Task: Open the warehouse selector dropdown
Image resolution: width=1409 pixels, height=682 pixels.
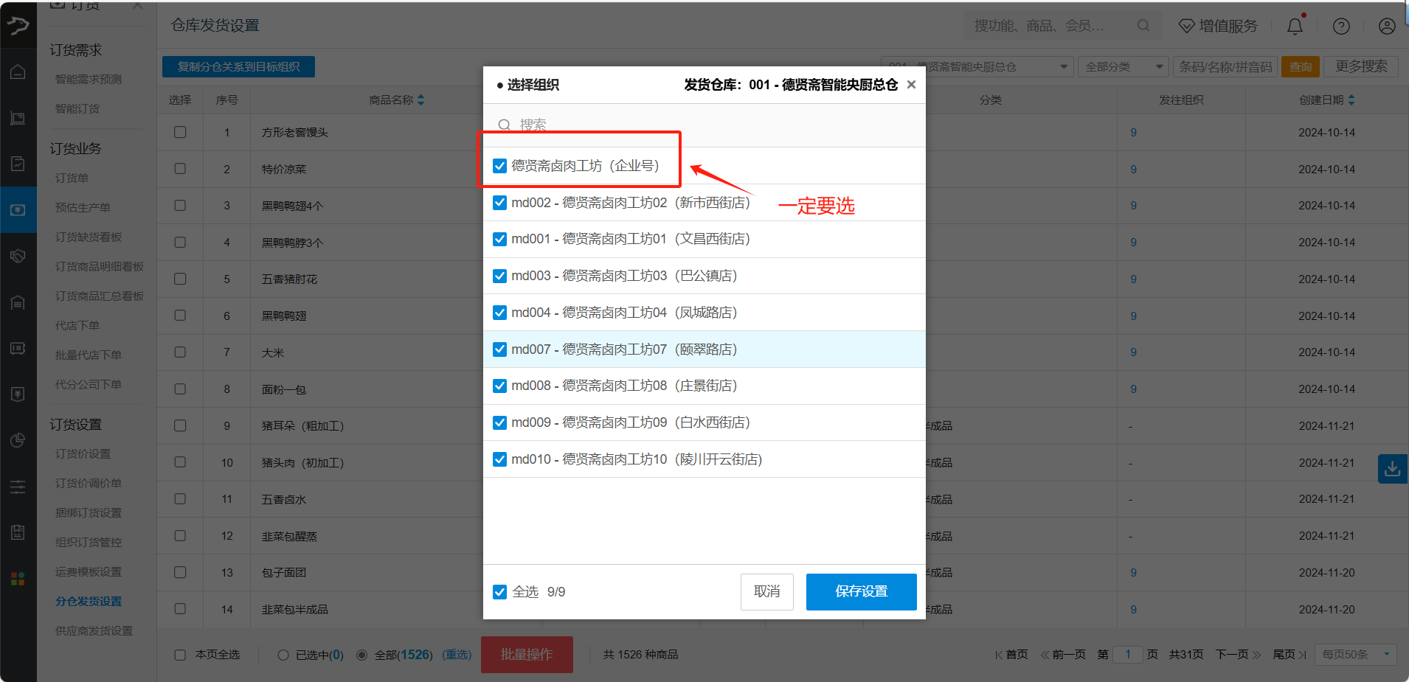Action: (x=977, y=66)
